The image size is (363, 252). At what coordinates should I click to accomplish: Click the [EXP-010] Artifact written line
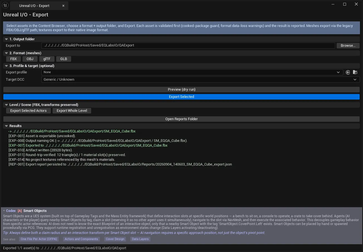pos(41,150)
